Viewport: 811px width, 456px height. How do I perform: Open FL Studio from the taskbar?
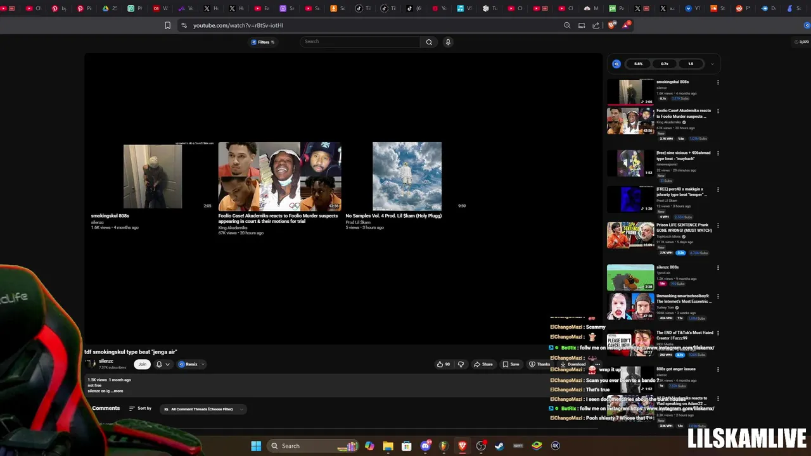tap(444, 446)
